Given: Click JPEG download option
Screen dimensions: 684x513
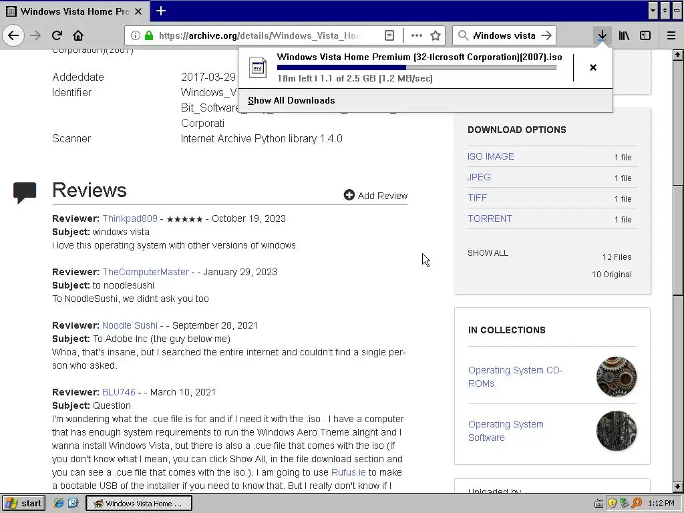Looking at the screenshot, I should pyautogui.click(x=479, y=177).
